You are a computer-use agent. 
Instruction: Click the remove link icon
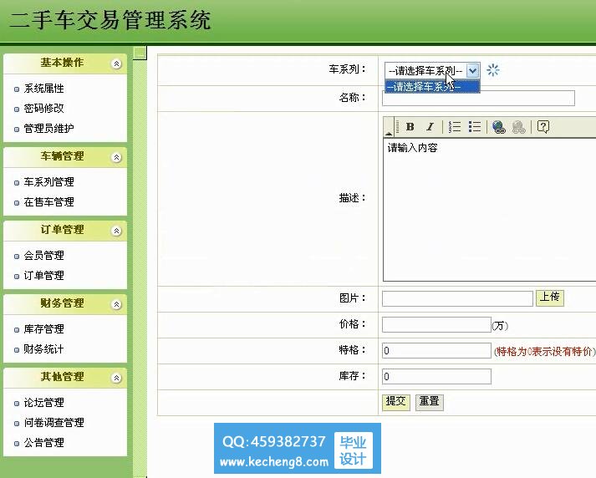[x=518, y=126]
